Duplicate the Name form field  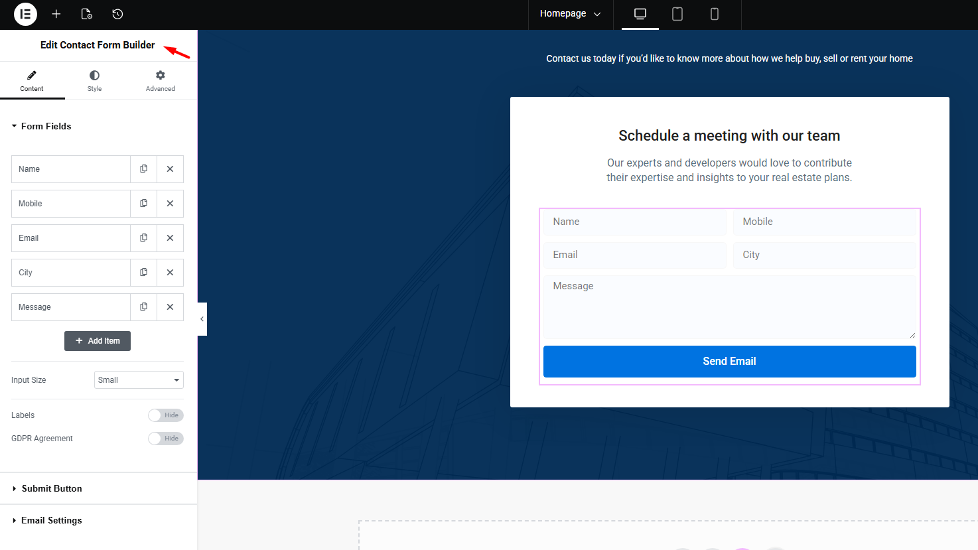(x=143, y=169)
